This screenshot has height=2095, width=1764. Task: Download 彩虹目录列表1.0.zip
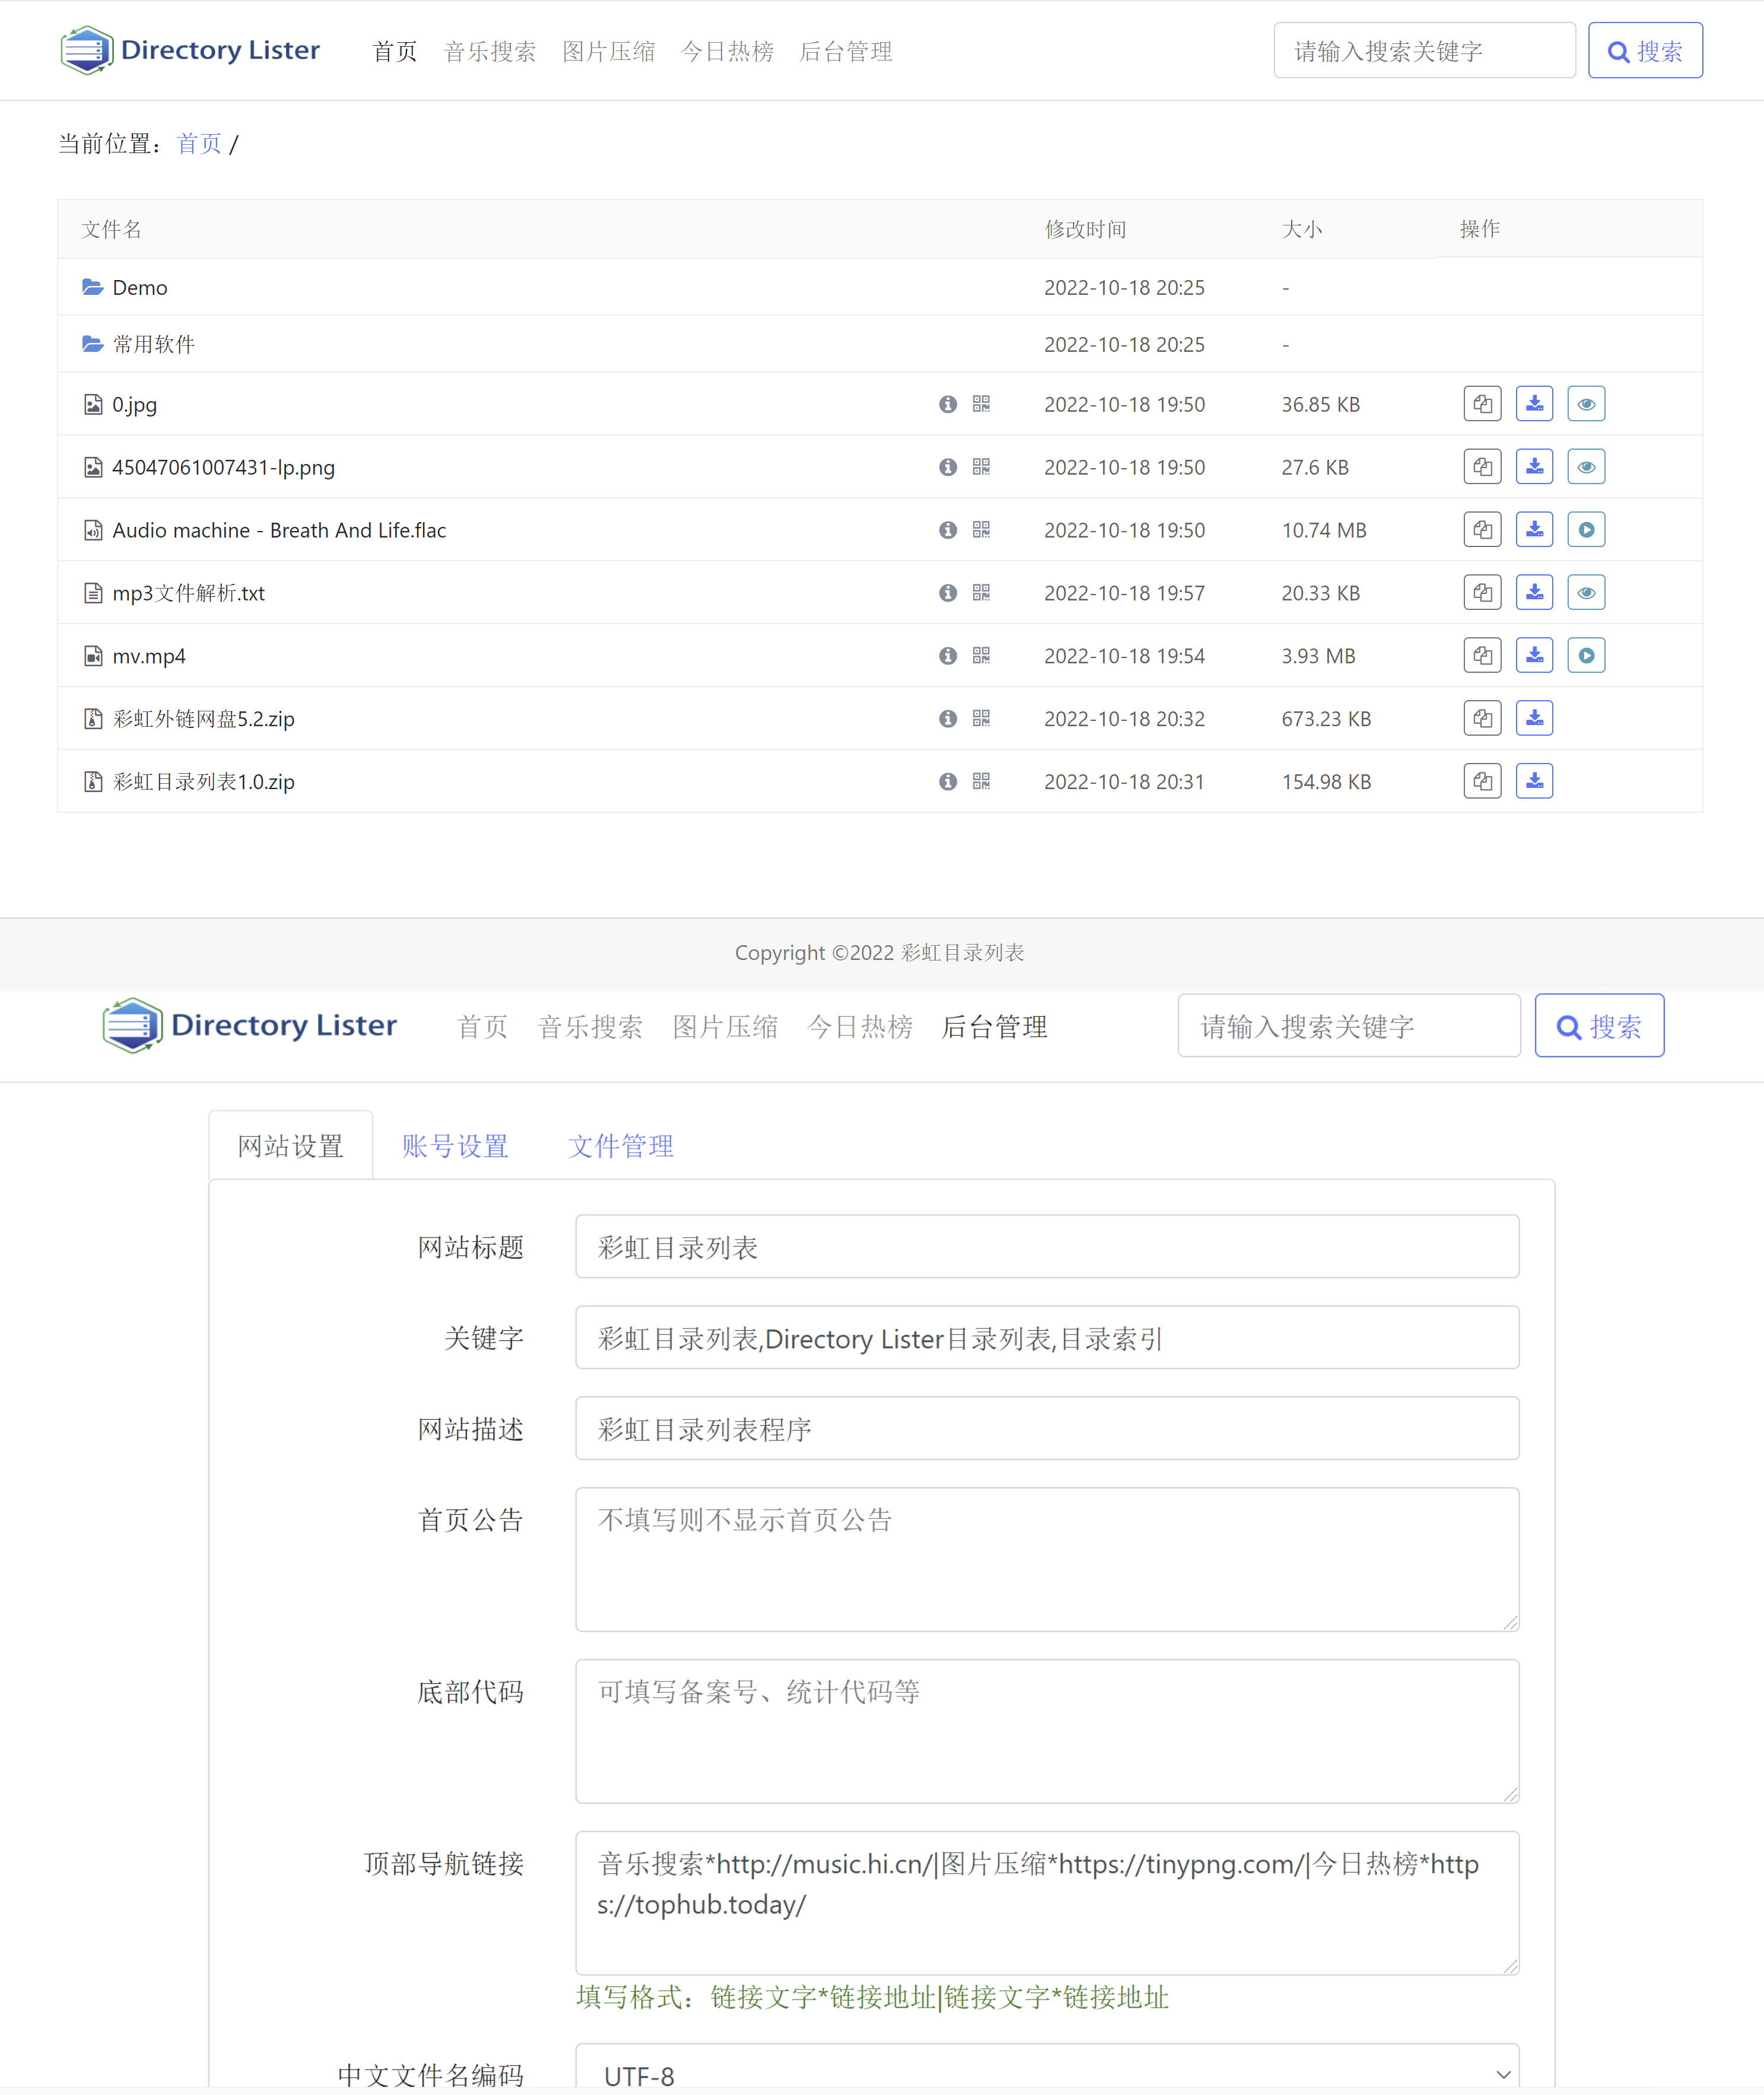tap(1534, 781)
